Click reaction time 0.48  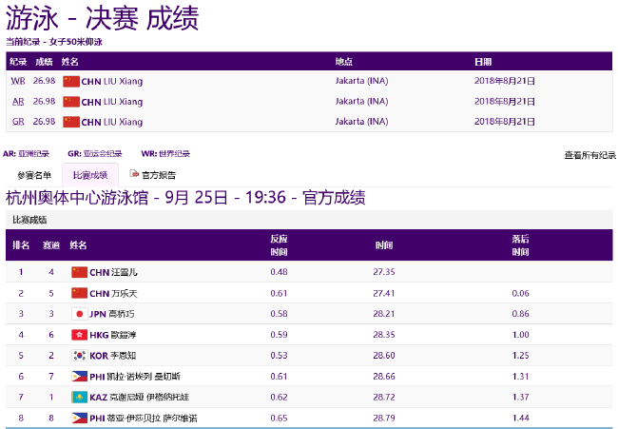point(279,272)
